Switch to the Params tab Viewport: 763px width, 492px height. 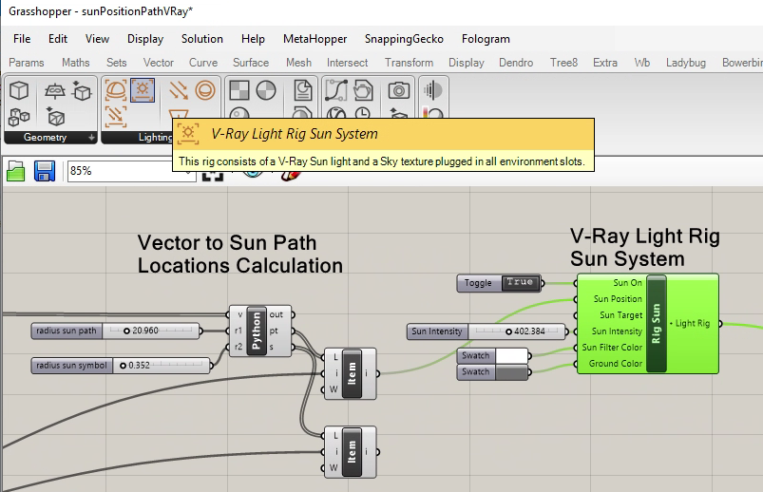(x=27, y=63)
